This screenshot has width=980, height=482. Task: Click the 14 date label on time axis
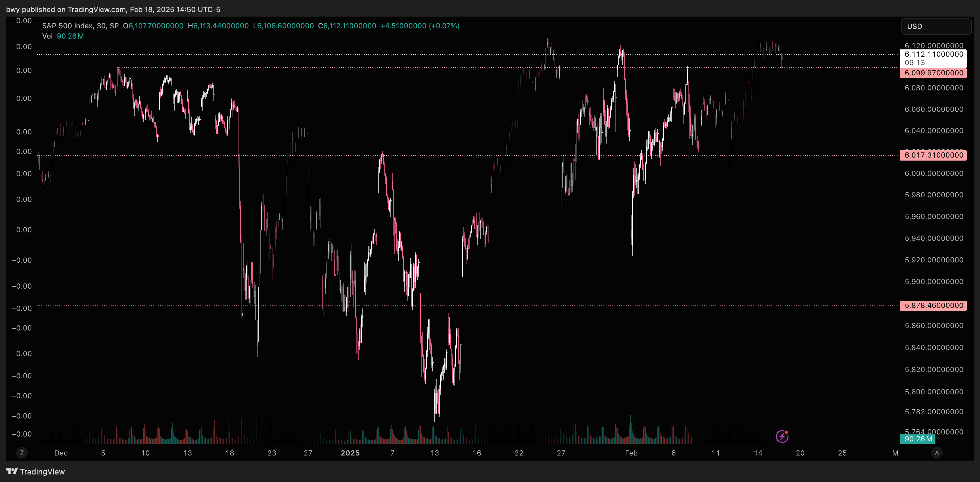pos(758,453)
